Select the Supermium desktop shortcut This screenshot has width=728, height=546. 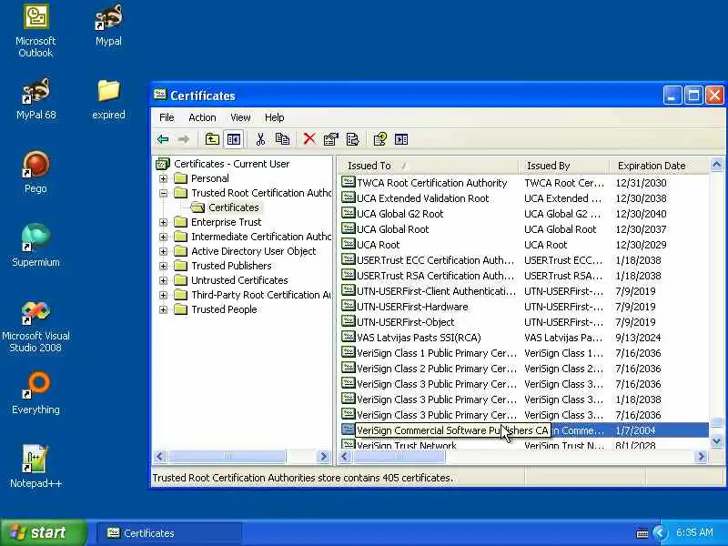click(x=35, y=246)
